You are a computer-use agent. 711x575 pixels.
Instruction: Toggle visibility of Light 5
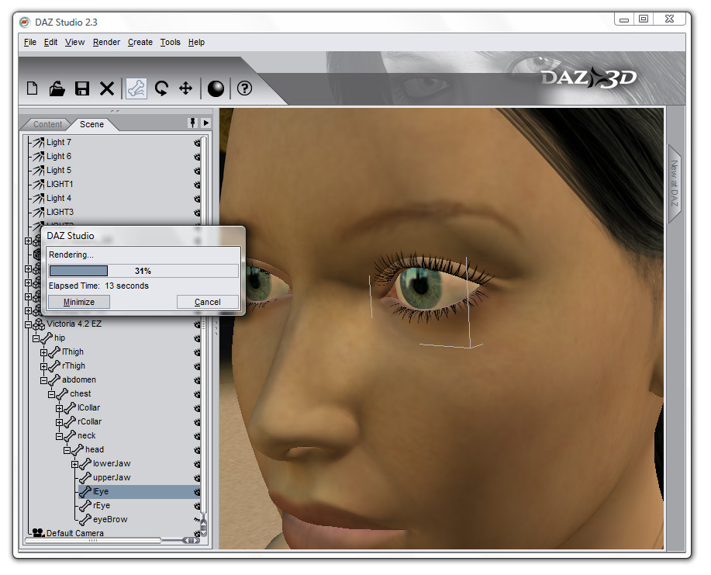[197, 171]
